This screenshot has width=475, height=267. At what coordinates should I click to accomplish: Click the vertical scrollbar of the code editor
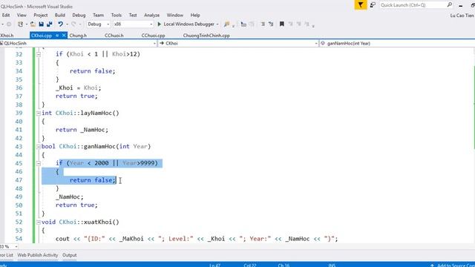474,145
